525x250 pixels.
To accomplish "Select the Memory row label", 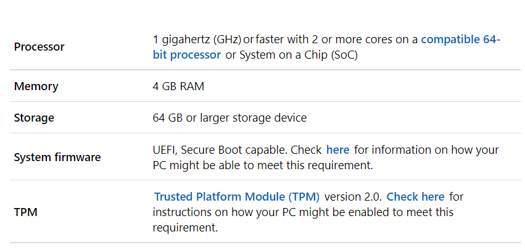I will (36, 86).
